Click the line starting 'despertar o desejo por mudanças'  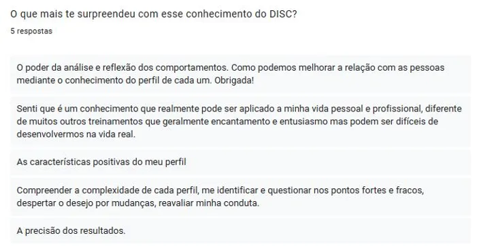(x=138, y=203)
